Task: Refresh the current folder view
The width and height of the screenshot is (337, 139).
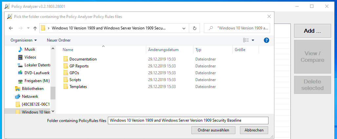Action: click(194, 28)
